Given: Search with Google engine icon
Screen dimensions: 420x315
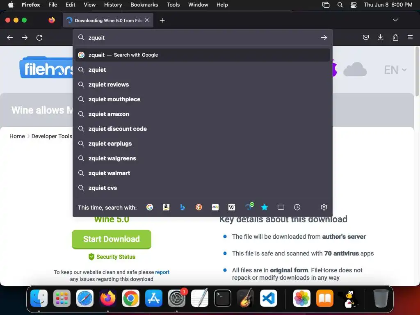Looking at the screenshot, I should (150, 207).
